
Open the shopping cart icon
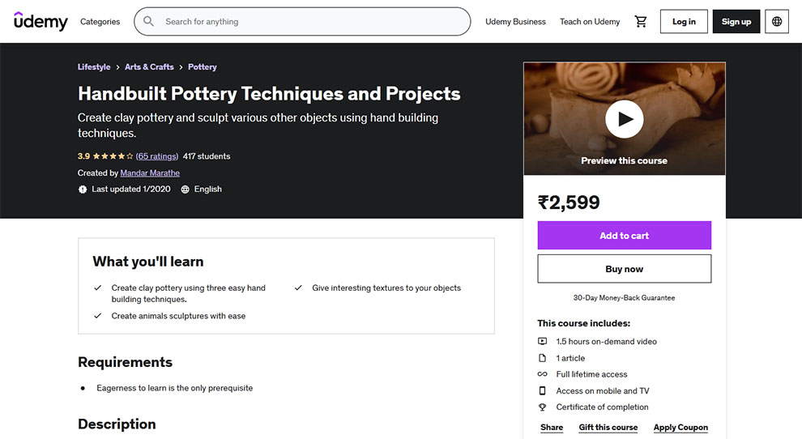point(640,22)
